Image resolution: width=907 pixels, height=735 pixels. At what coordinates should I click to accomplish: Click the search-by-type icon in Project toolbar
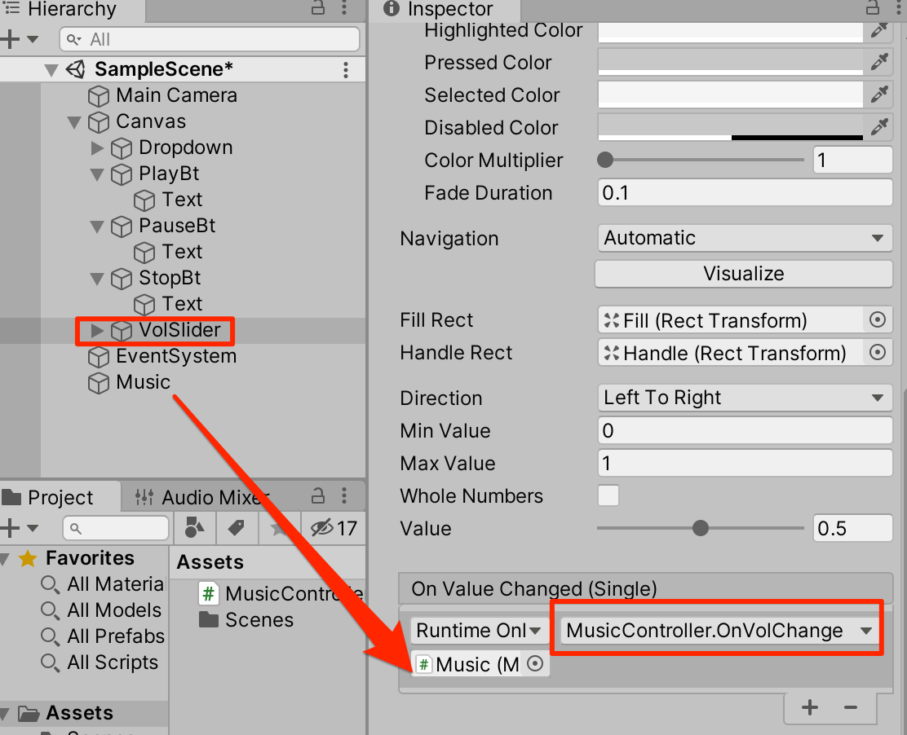point(193,528)
